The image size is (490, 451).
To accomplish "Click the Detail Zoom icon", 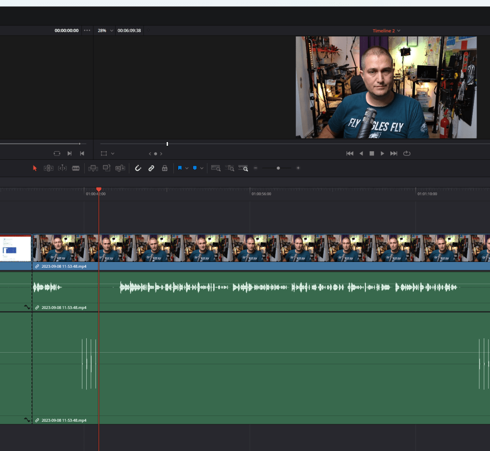I will coord(229,168).
